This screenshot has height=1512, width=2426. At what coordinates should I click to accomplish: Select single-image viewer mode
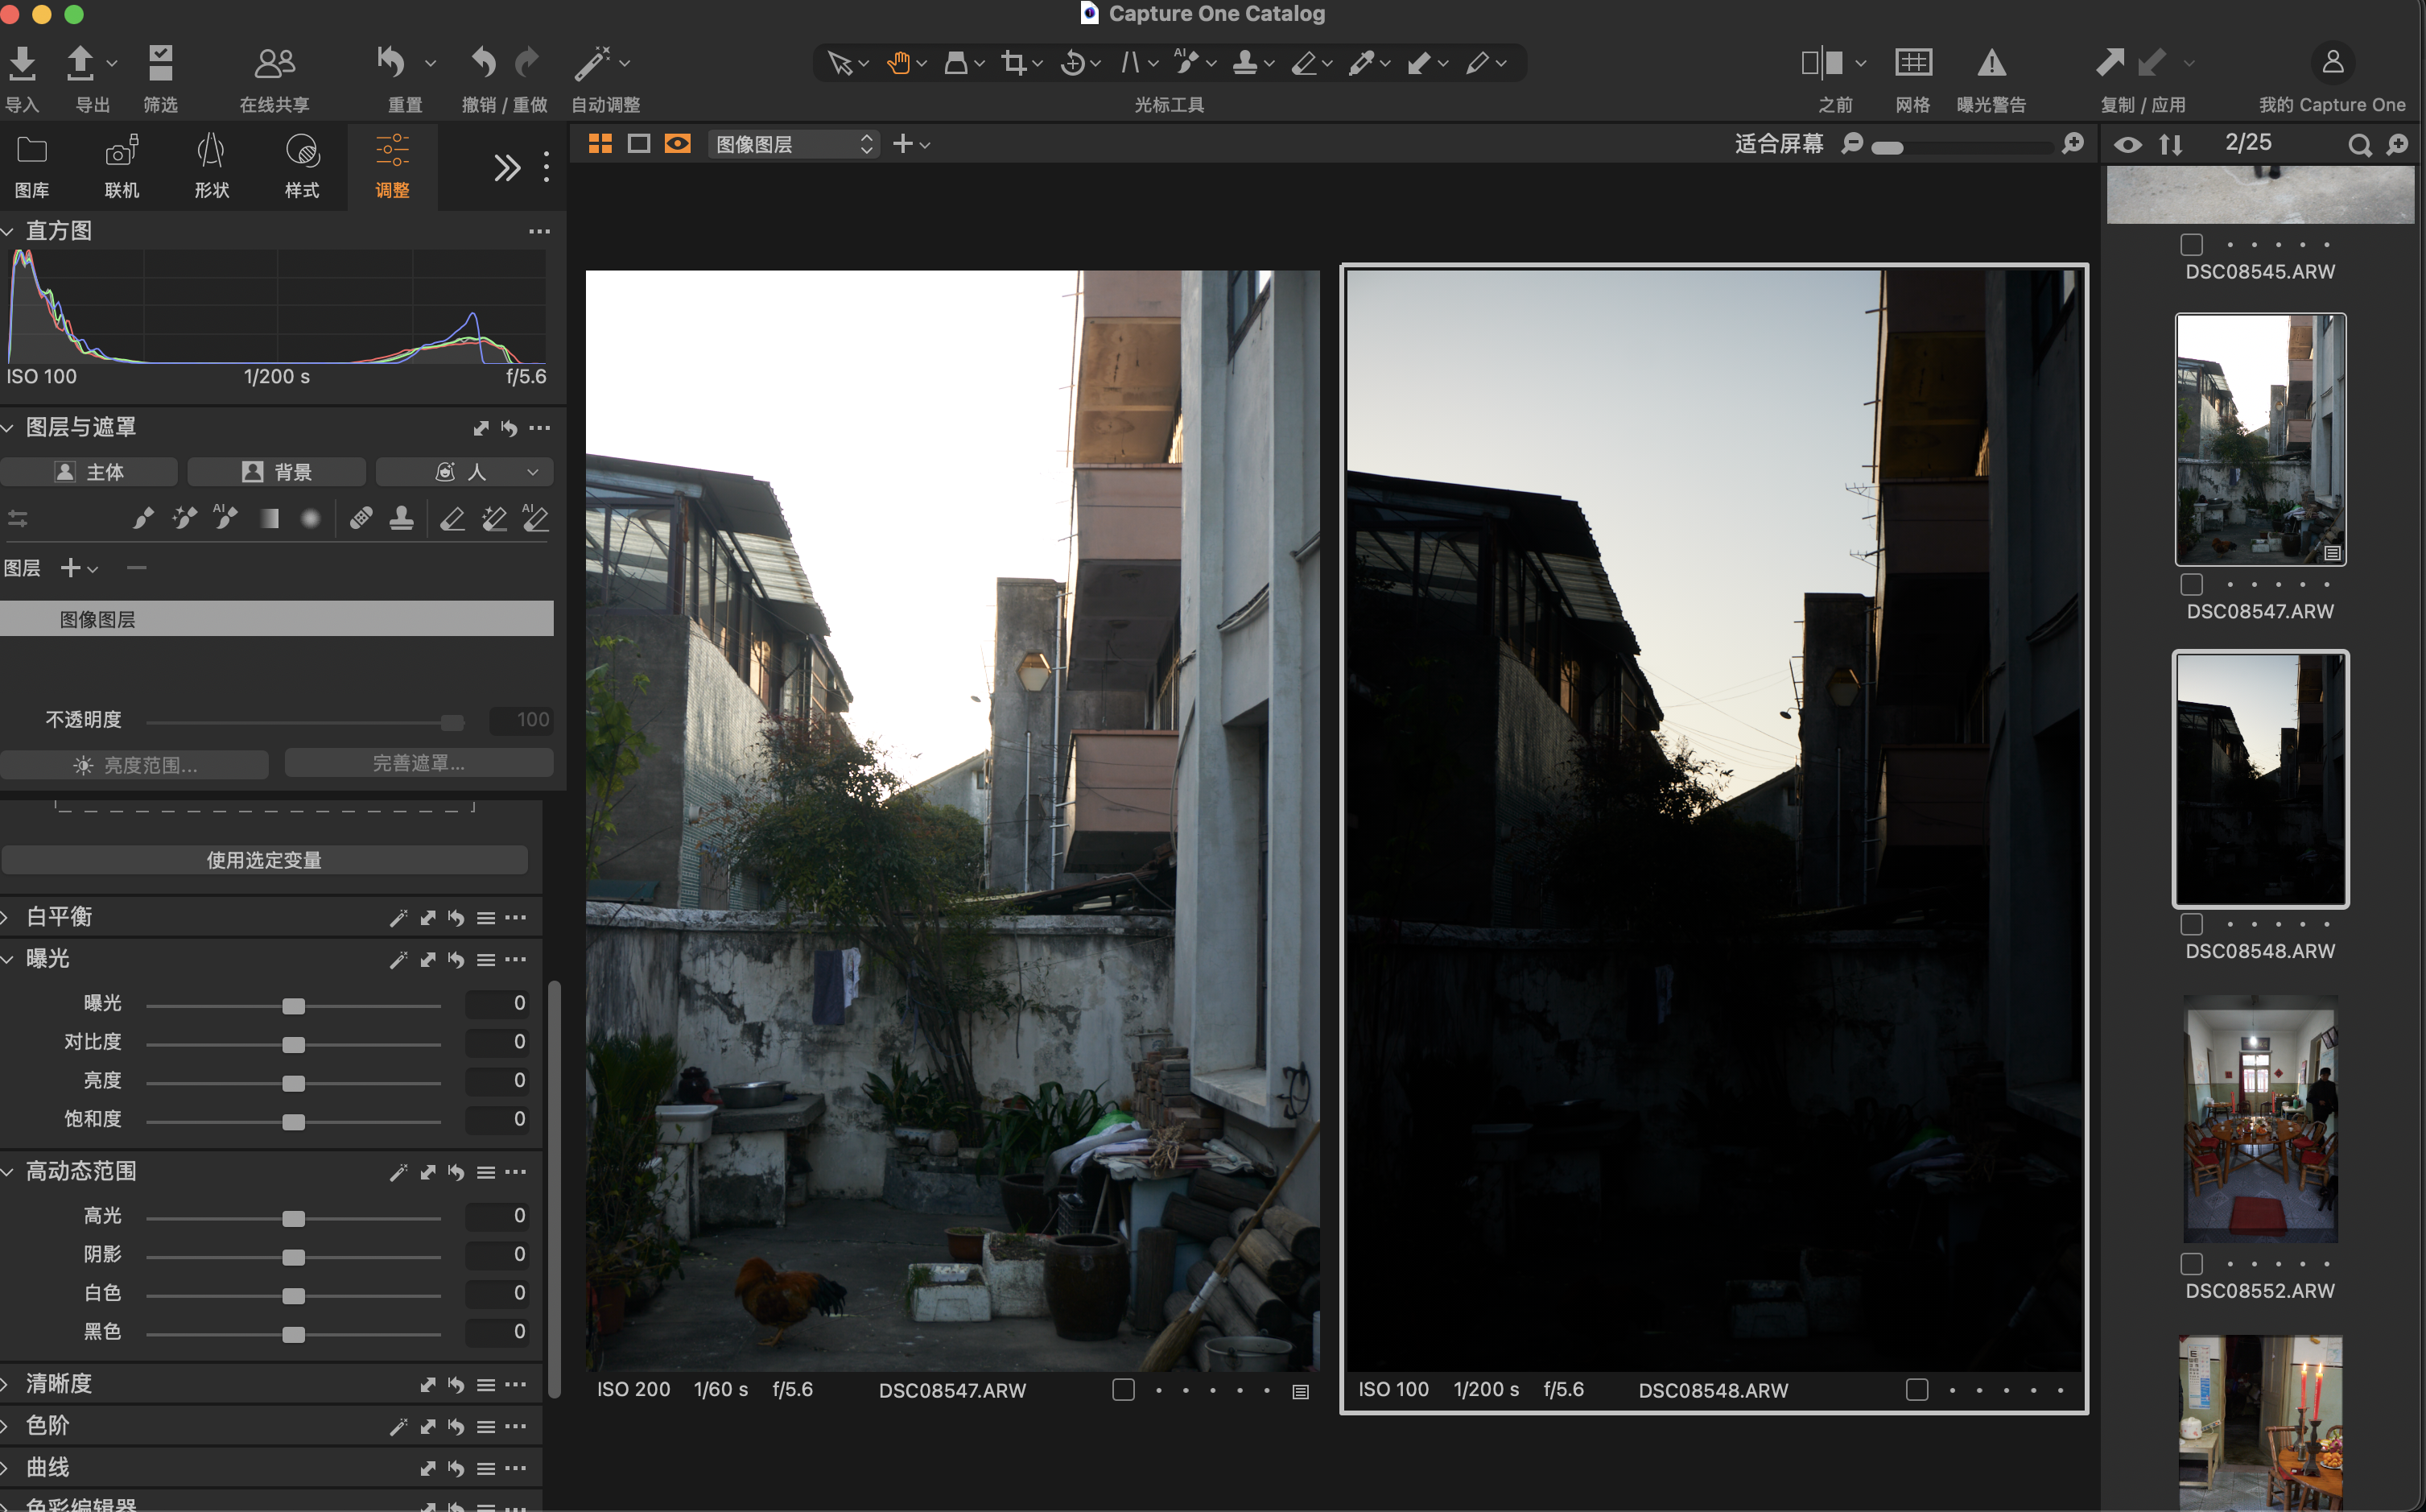click(x=639, y=144)
